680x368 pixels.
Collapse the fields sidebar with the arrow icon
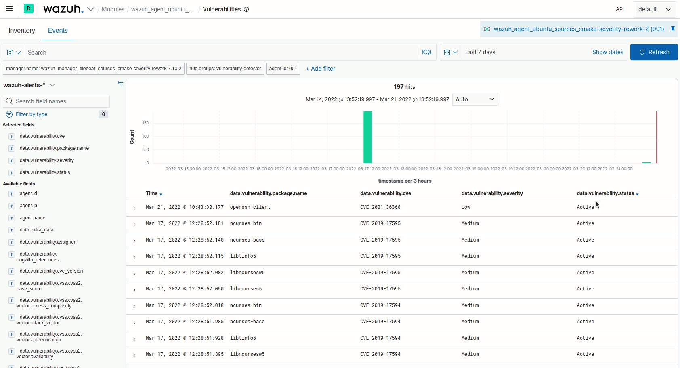point(120,83)
